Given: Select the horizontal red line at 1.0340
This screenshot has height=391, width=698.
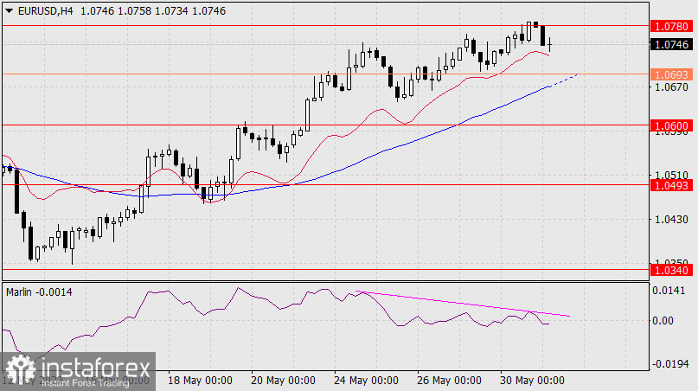Looking at the screenshot, I should coord(325,269).
